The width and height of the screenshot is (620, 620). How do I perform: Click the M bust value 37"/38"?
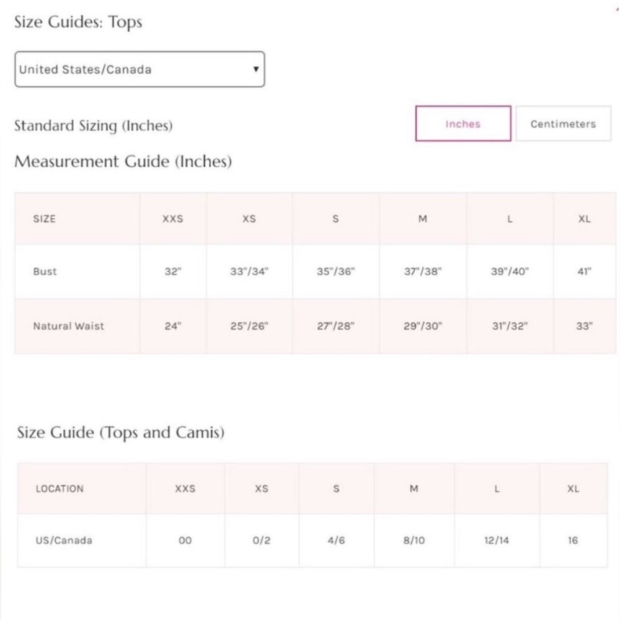(422, 272)
